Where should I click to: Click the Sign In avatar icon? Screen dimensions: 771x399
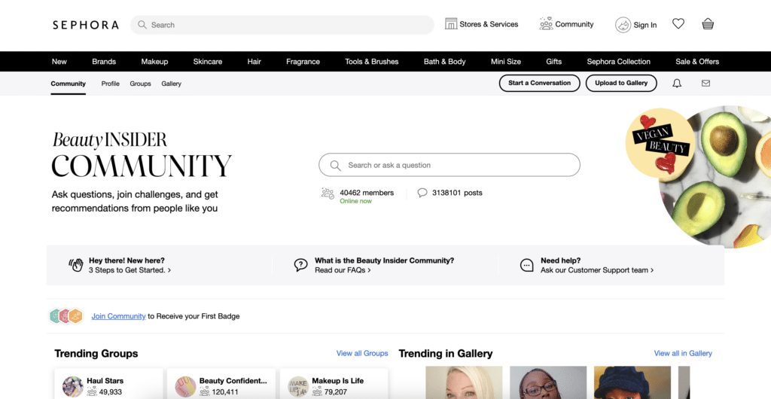tap(623, 25)
